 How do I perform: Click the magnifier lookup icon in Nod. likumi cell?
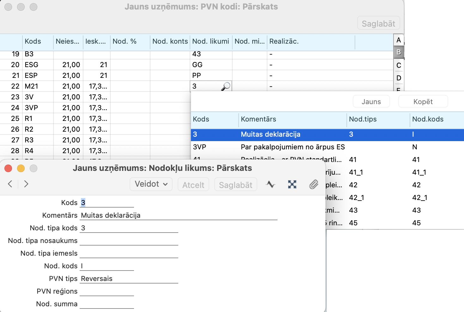click(x=226, y=86)
